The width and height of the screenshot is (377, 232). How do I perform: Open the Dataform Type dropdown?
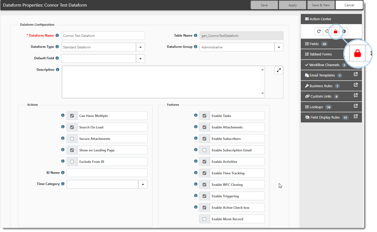(140, 47)
